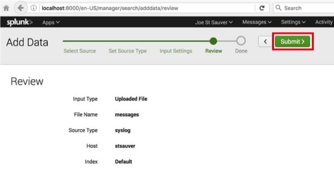334x186 pixels.
Task: Open the Settings dropdown
Action: pyautogui.click(x=293, y=22)
